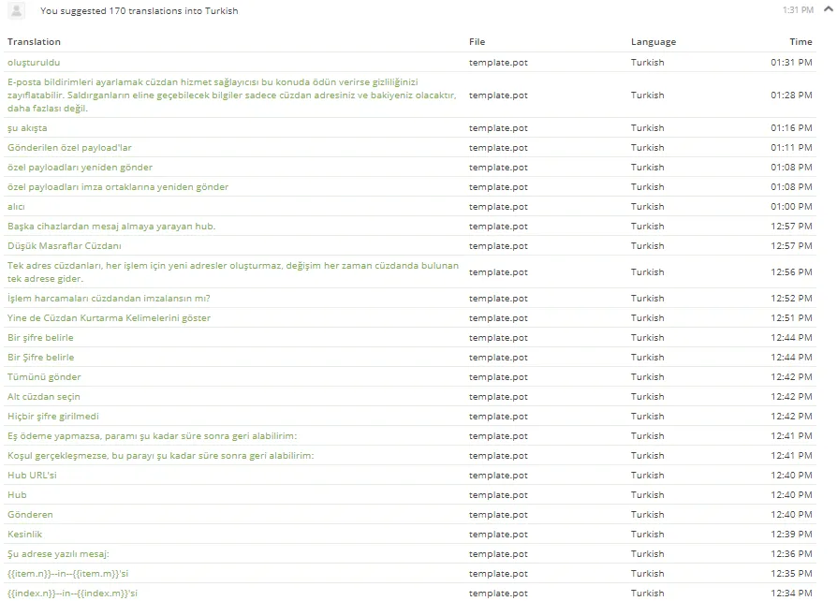837x601 pixels.
Task: Open the '{{item.n}}--in--{{item.m}}'si' translation
Action: [x=67, y=574]
